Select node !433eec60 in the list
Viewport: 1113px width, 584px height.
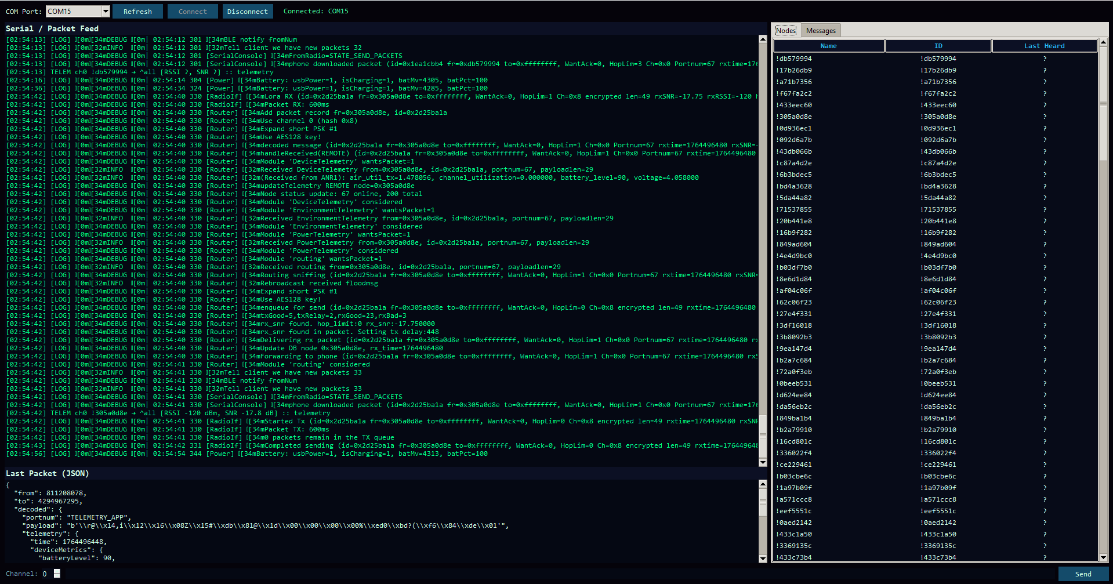829,105
